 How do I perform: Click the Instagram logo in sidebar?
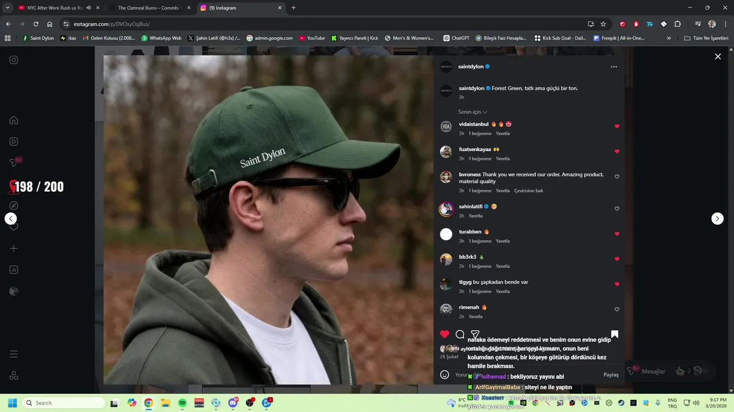pos(14,60)
